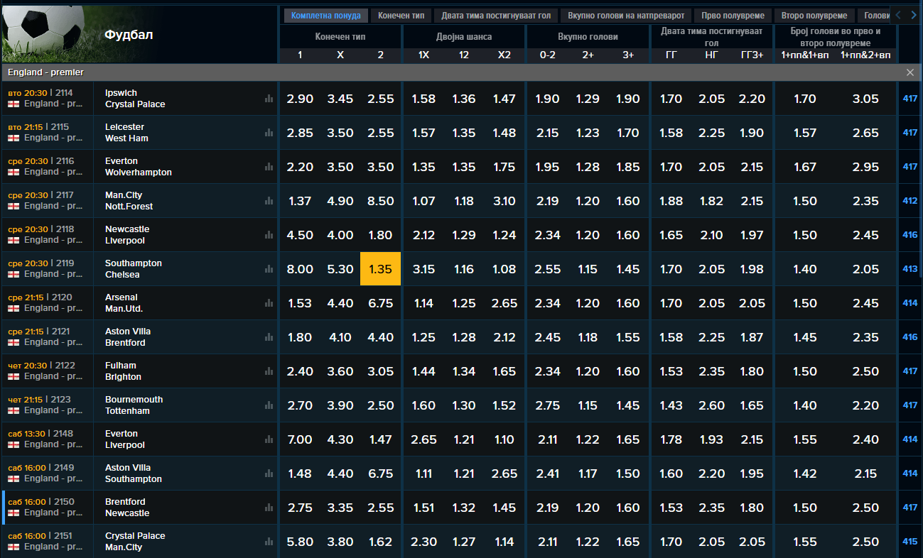
Task: Select home win 1.53 for Arsenal
Action: 300,303
